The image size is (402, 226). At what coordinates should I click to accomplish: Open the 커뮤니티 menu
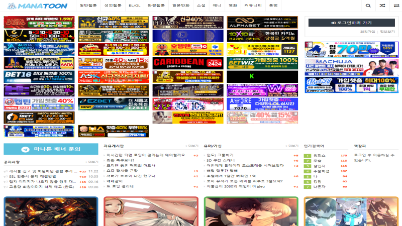252,6
